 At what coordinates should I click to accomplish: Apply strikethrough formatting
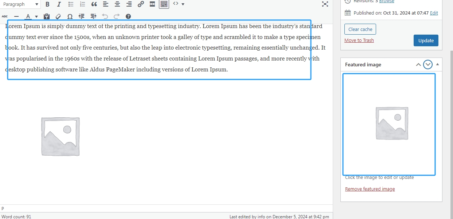pyautogui.click(x=5, y=16)
